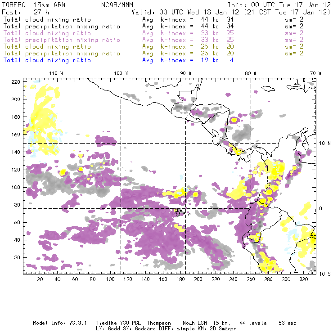Click the '90 W' longitude label
The image size is (333, 333).
pyautogui.click(x=186, y=73)
